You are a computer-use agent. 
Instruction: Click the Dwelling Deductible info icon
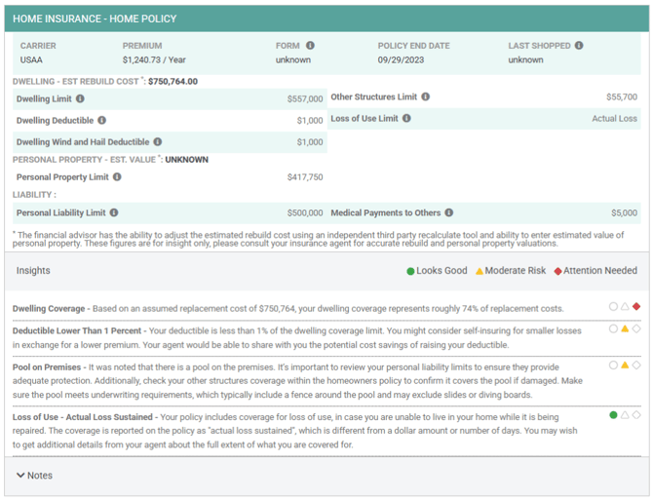tap(102, 120)
